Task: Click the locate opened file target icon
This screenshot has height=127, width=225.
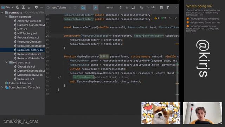Action: (18, 7)
